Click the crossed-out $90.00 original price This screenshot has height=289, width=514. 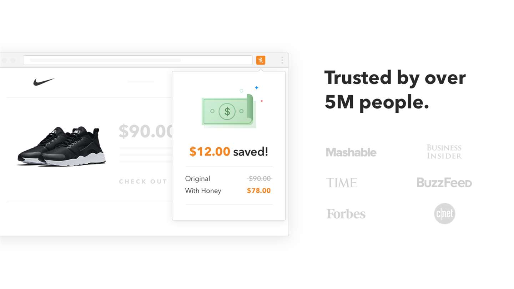[x=259, y=178]
